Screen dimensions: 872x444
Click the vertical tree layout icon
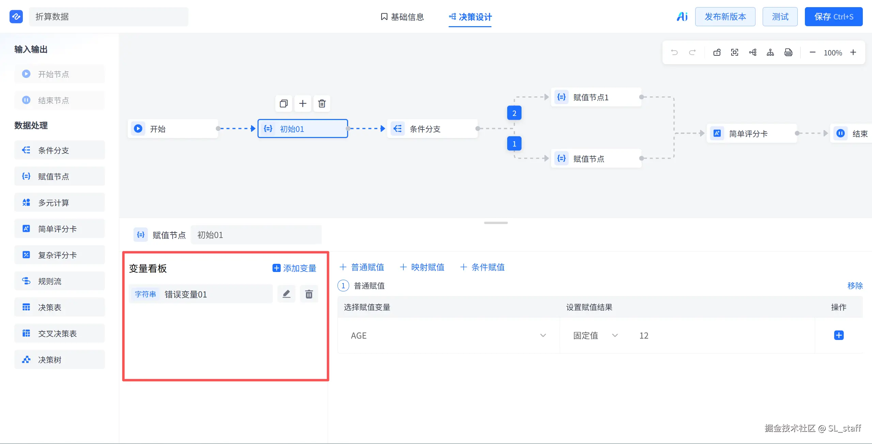click(770, 52)
